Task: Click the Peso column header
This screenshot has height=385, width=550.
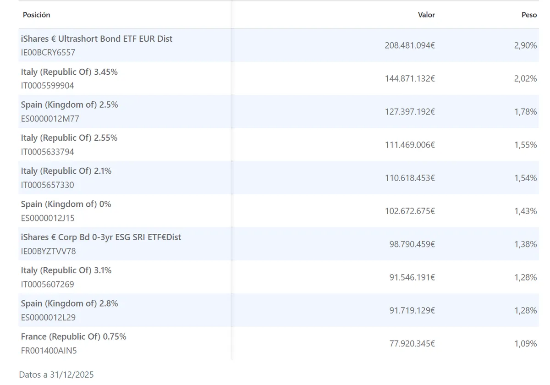Action: coord(529,15)
